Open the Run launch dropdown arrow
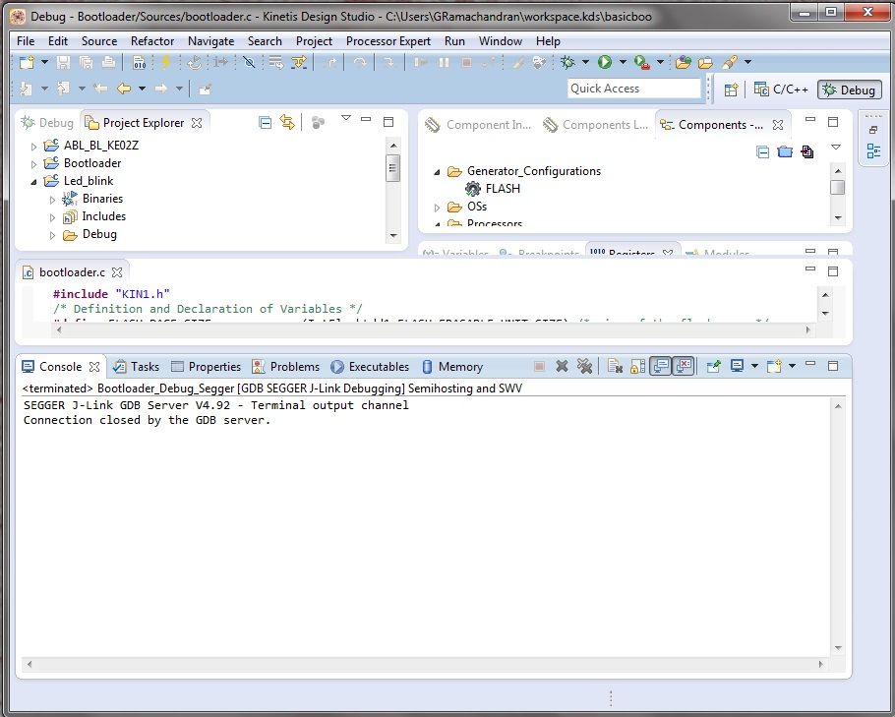 pos(623,62)
